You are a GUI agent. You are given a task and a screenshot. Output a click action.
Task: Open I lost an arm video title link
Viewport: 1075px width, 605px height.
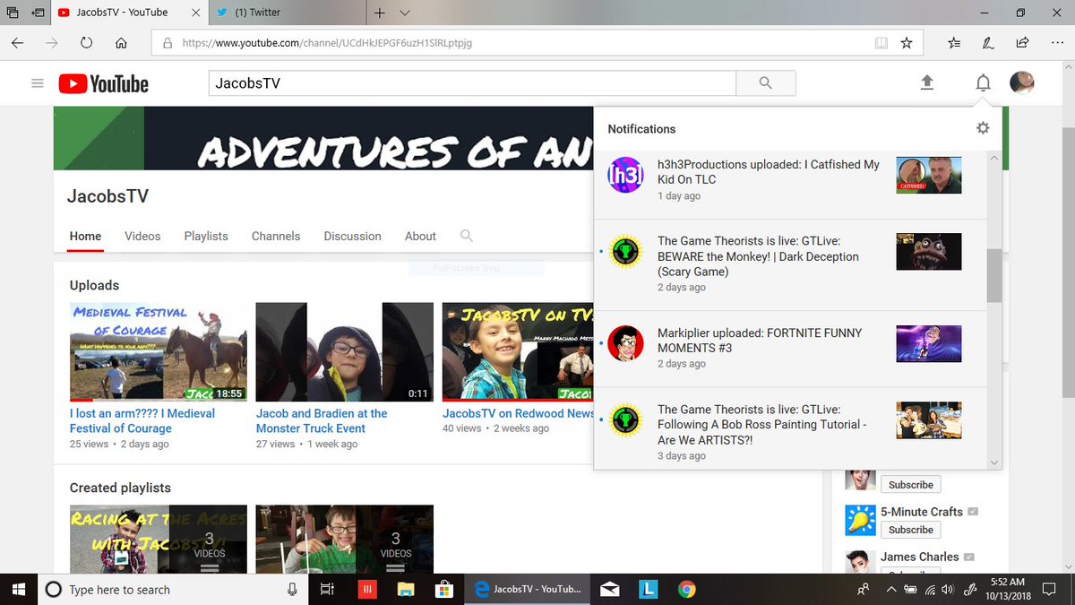tap(142, 420)
